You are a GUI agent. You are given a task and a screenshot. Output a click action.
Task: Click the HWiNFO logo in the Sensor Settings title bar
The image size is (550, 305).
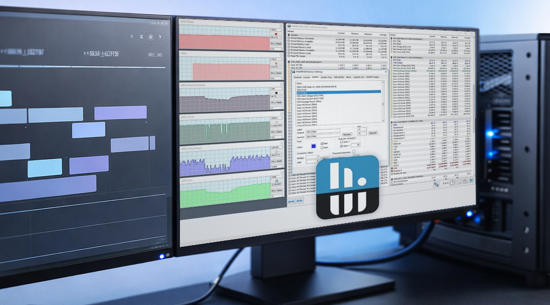(293, 72)
